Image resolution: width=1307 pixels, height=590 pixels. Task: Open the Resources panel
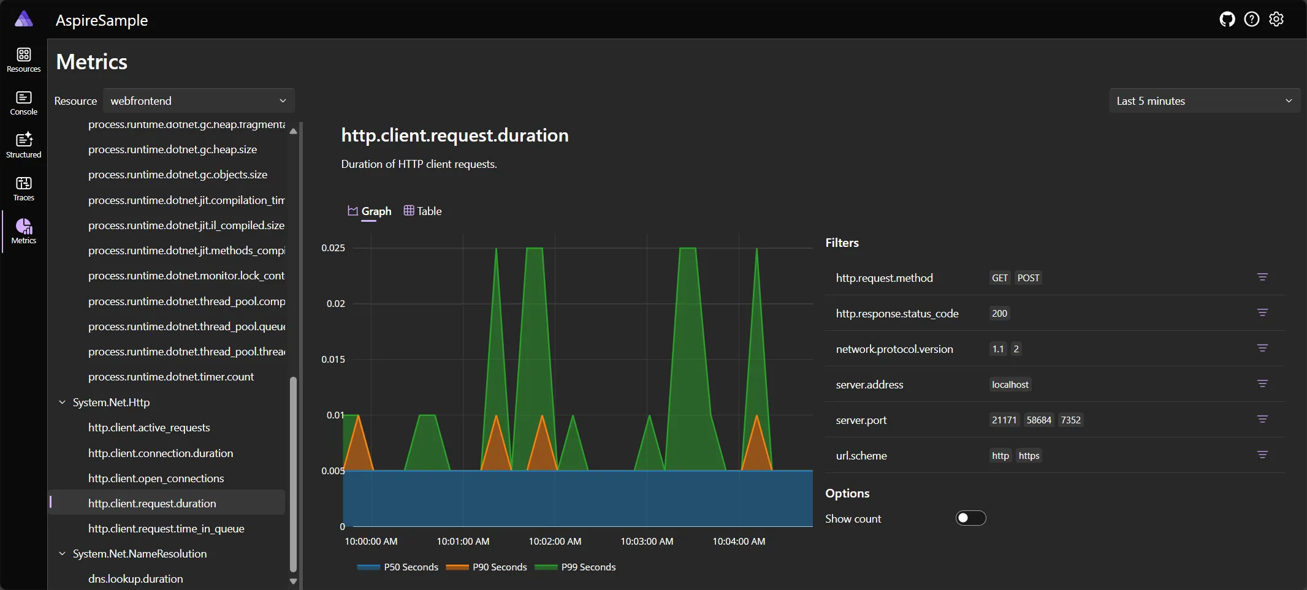[23, 59]
